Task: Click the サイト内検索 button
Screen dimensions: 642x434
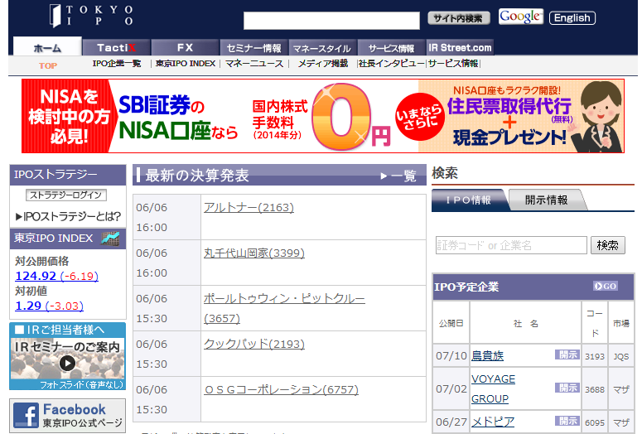Action: [459, 17]
